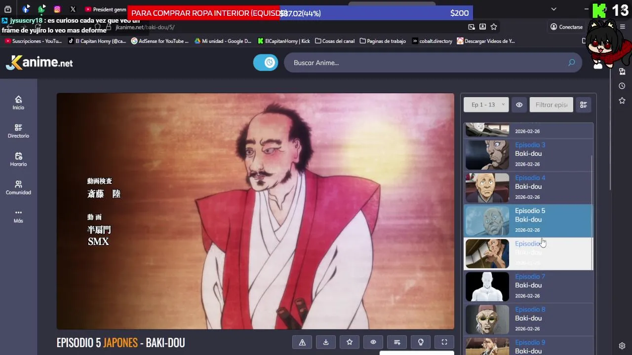
Task: Add the episode to favorites star
Action: [350, 342]
